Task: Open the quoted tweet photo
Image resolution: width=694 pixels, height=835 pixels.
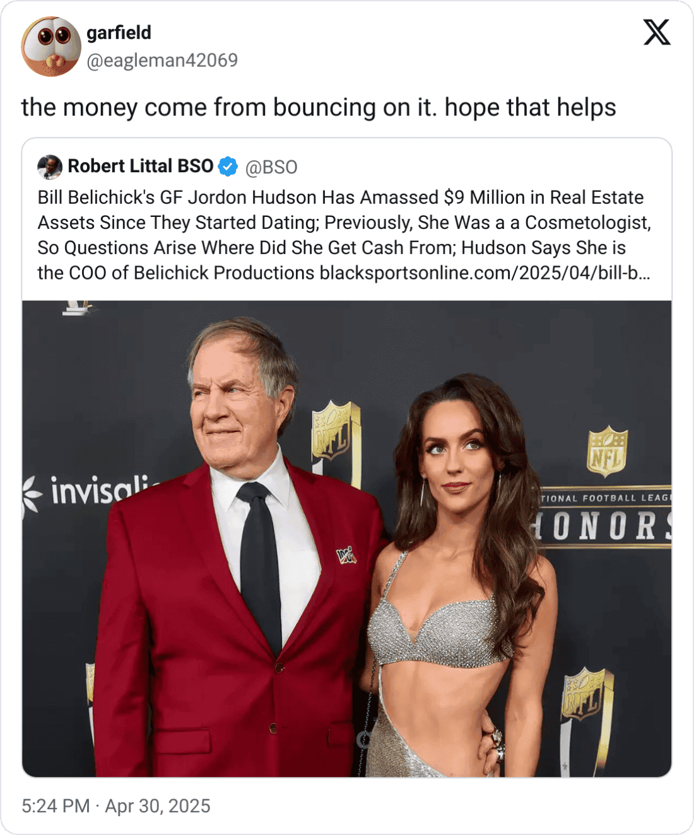Action: pyautogui.click(x=347, y=539)
